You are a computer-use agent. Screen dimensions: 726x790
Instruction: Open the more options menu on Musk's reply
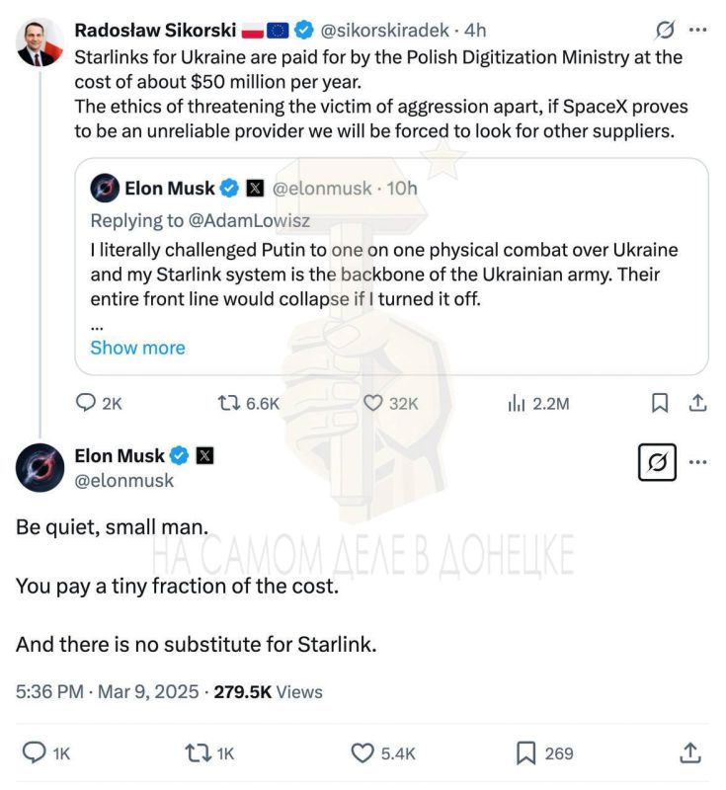(x=699, y=461)
